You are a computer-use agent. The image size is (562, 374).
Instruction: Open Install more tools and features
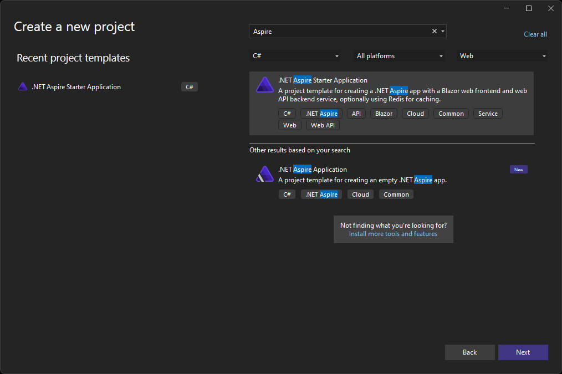point(393,233)
